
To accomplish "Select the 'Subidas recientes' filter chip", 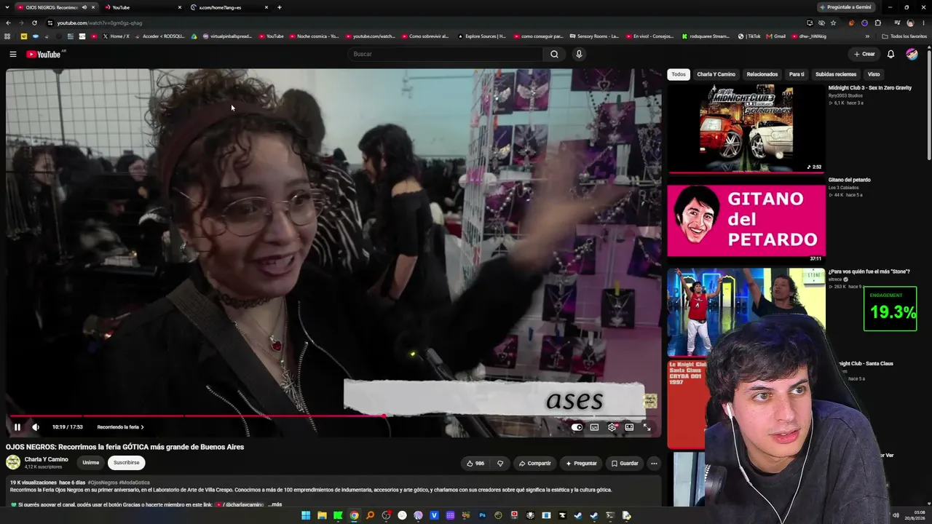I will 836,74.
